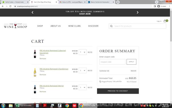This screenshot has width=172, height=108.
Task: Click the search magnifier icon
Action: tap(111, 26)
